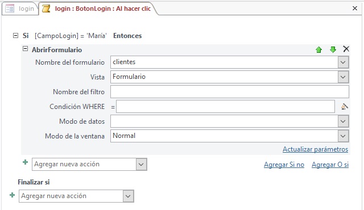The width and height of the screenshot is (364, 210).
Task: Click the Actualizar parámetros link
Action: [315, 149]
